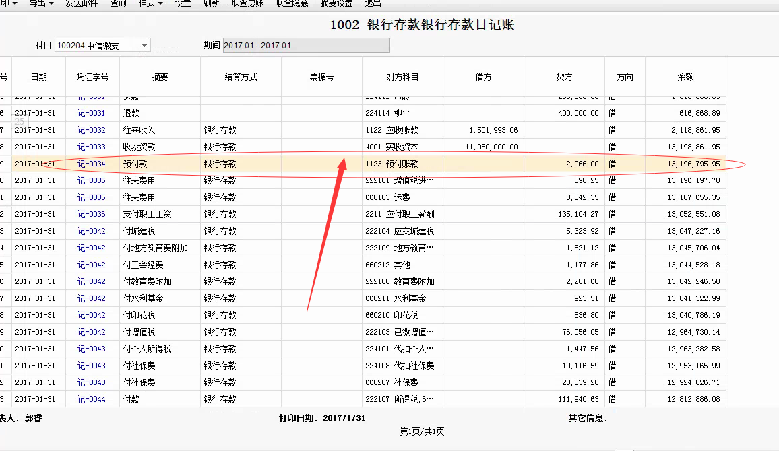Click 设置 in the top toolbar

pyautogui.click(x=183, y=3)
